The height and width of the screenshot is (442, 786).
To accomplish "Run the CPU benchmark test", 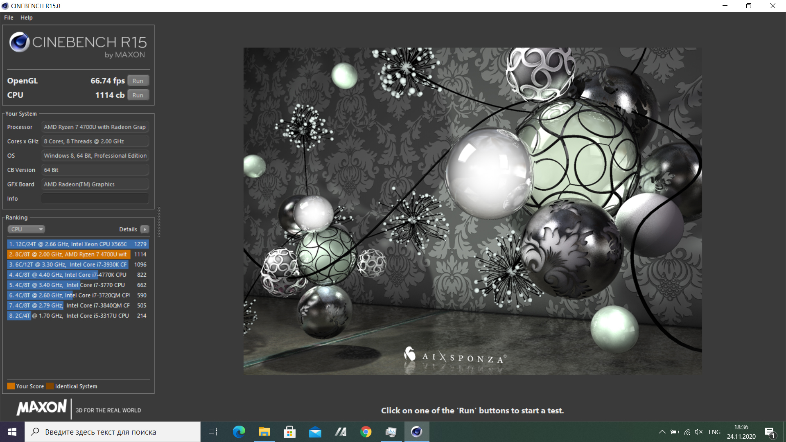I will [x=138, y=95].
